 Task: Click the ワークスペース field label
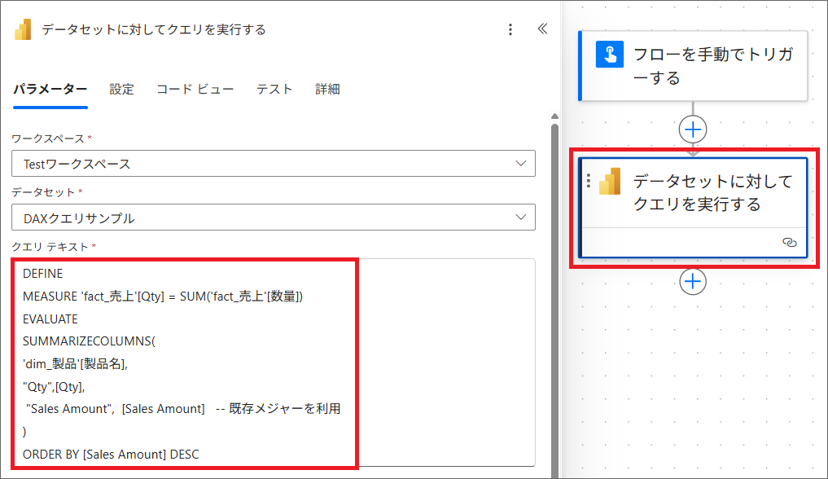tap(47, 138)
